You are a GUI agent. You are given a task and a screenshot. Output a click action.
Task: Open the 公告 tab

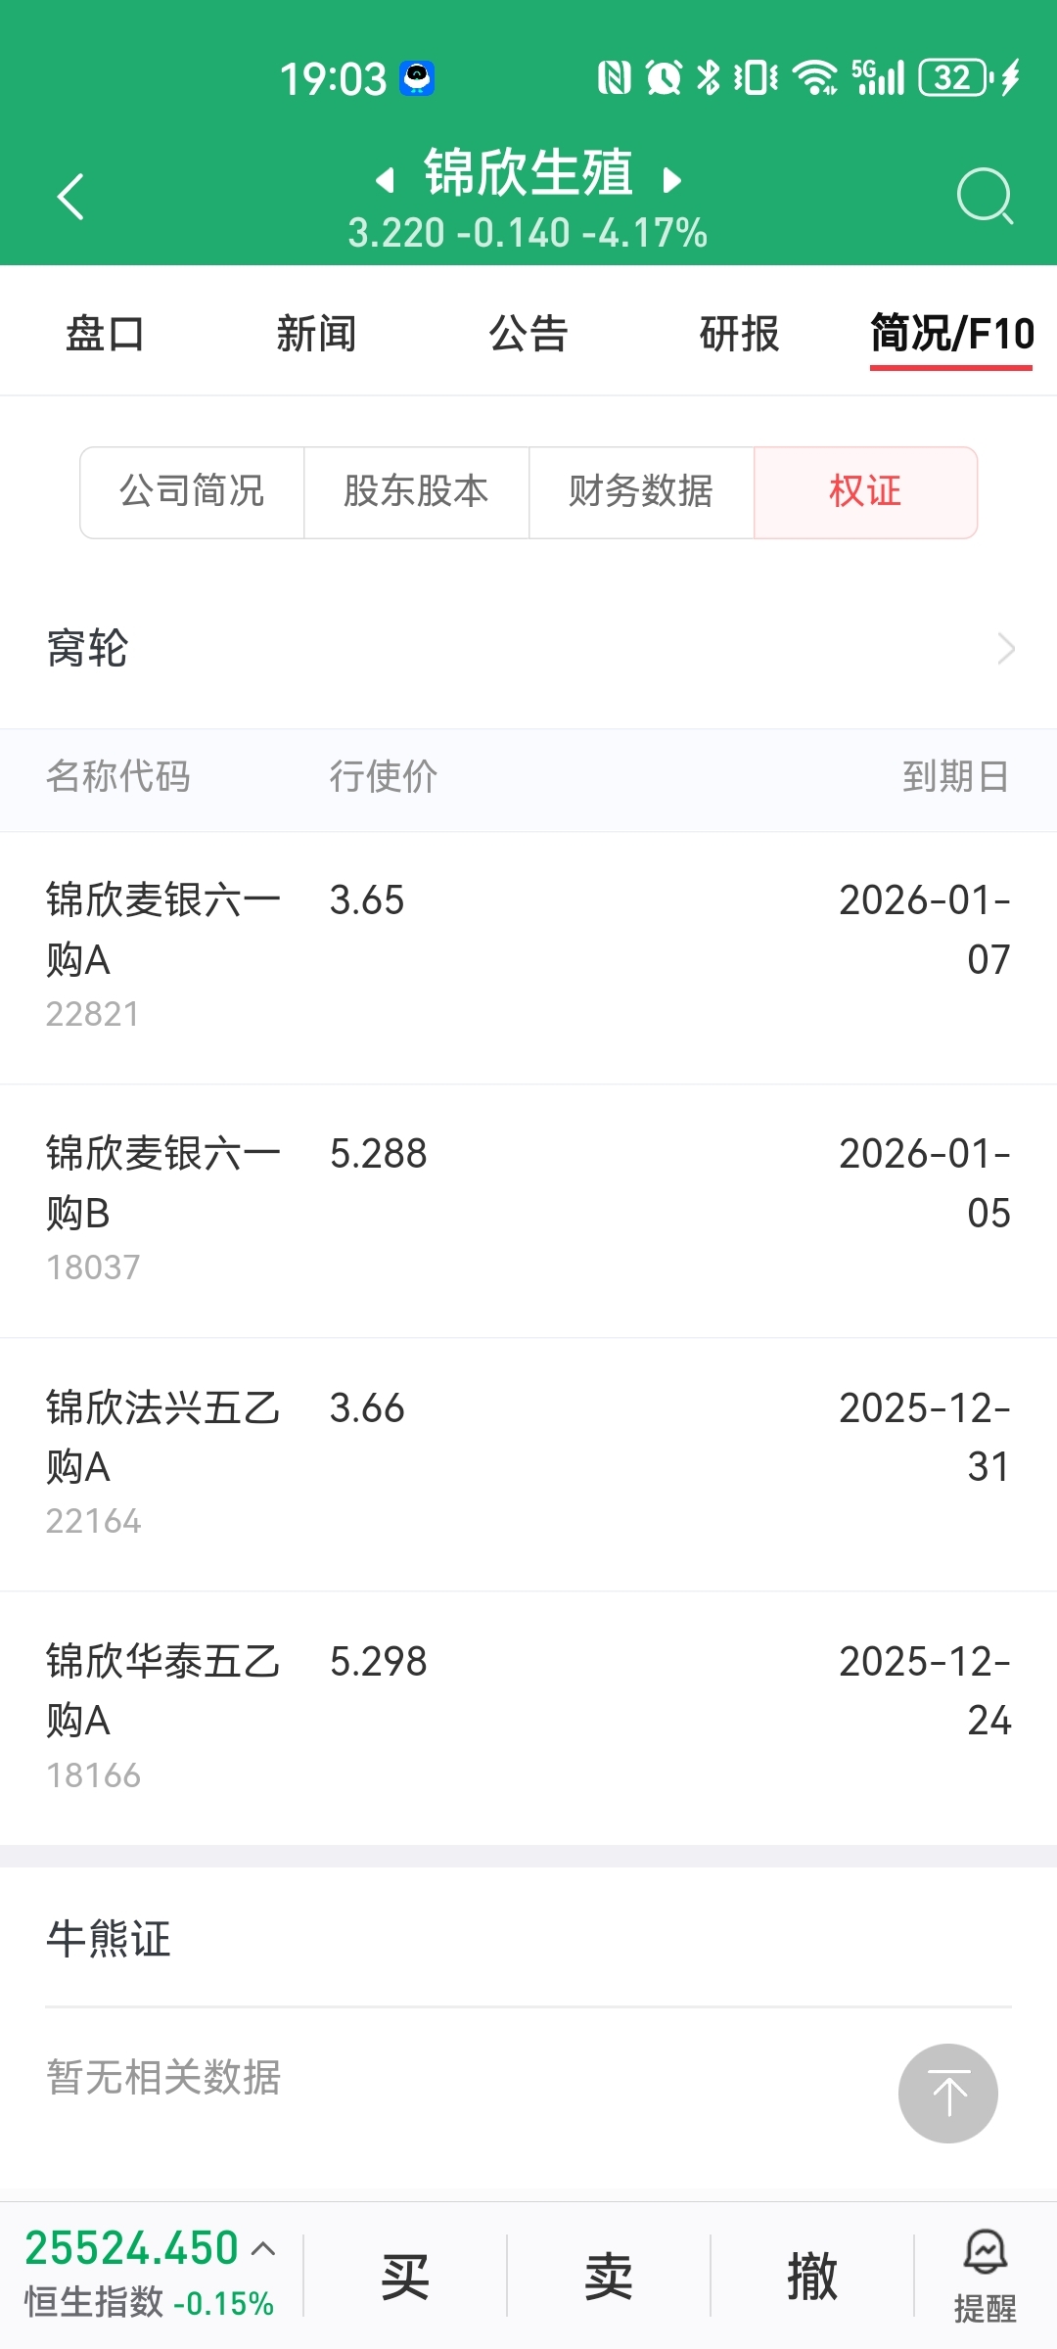[x=528, y=334]
